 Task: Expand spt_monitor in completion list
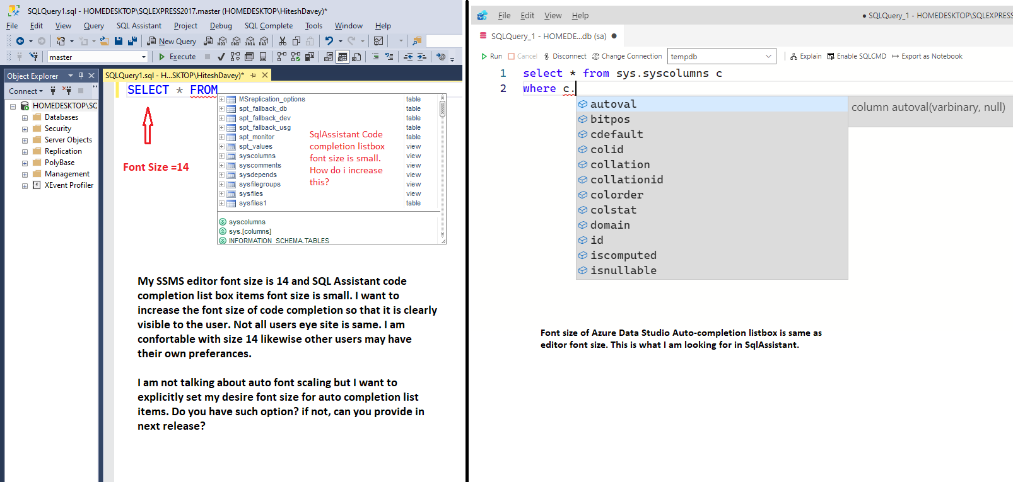click(x=221, y=137)
